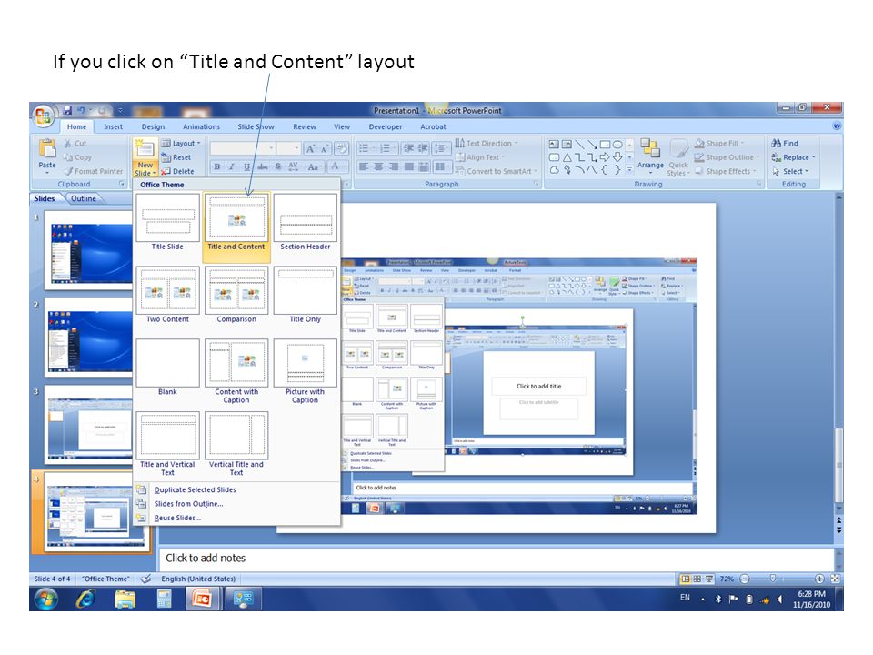The width and height of the screenshot is (873, 655).
Task: Click the Copy command
Action: pyautogui.click(x=77, y=157)
